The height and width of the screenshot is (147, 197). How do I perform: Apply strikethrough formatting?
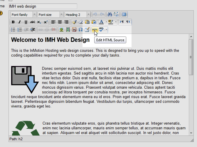click(33, 22)
